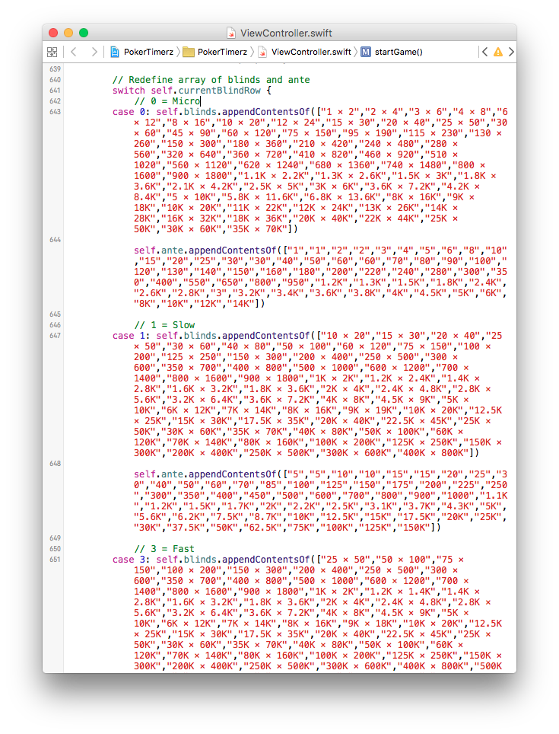The width and height of the screenshot is (559, 734).
Task: Click line number 640 in the gutter
Action: [56, 80]
